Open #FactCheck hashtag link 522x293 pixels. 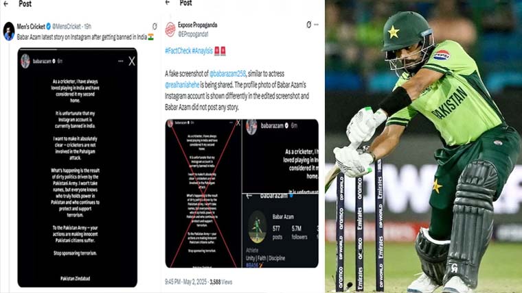click(x=178, y=51)
